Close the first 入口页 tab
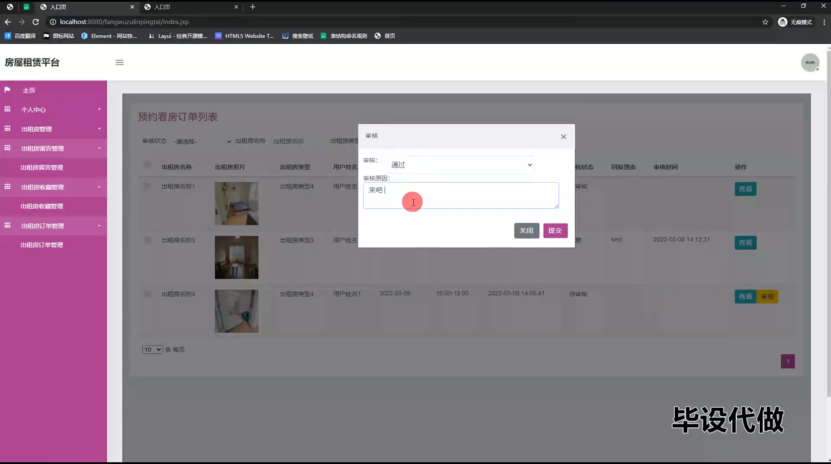This screenshot has width=831, height=464. [132, 7]
